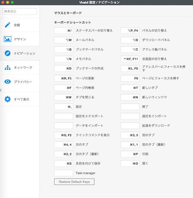
Task: Open the 全般 settings section
Action: (20, 25)
